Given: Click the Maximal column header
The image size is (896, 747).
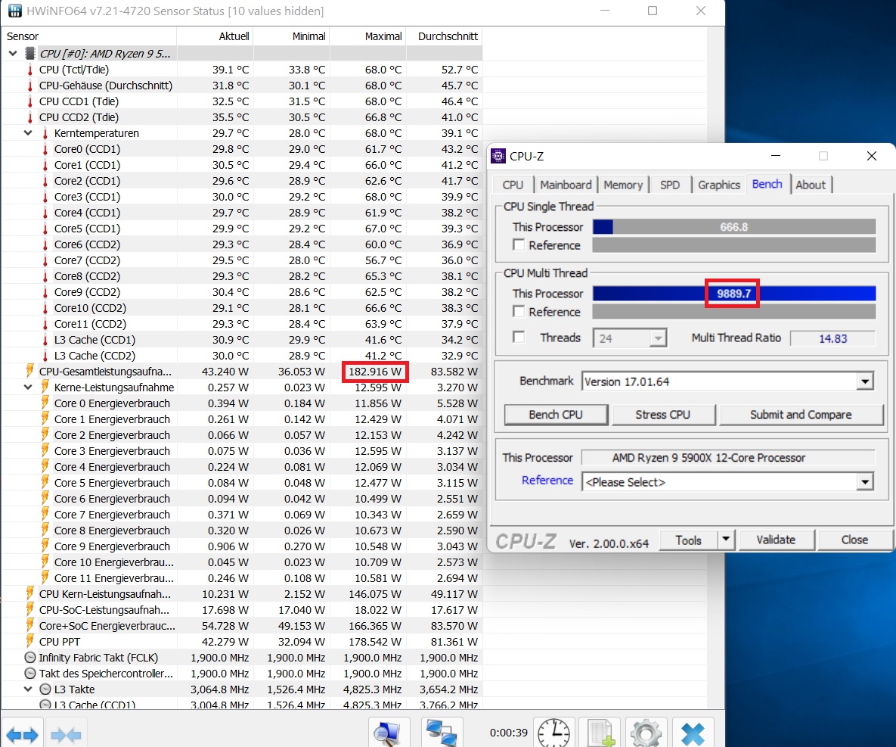Looking at the screenshot, I should tap(368, 36).
